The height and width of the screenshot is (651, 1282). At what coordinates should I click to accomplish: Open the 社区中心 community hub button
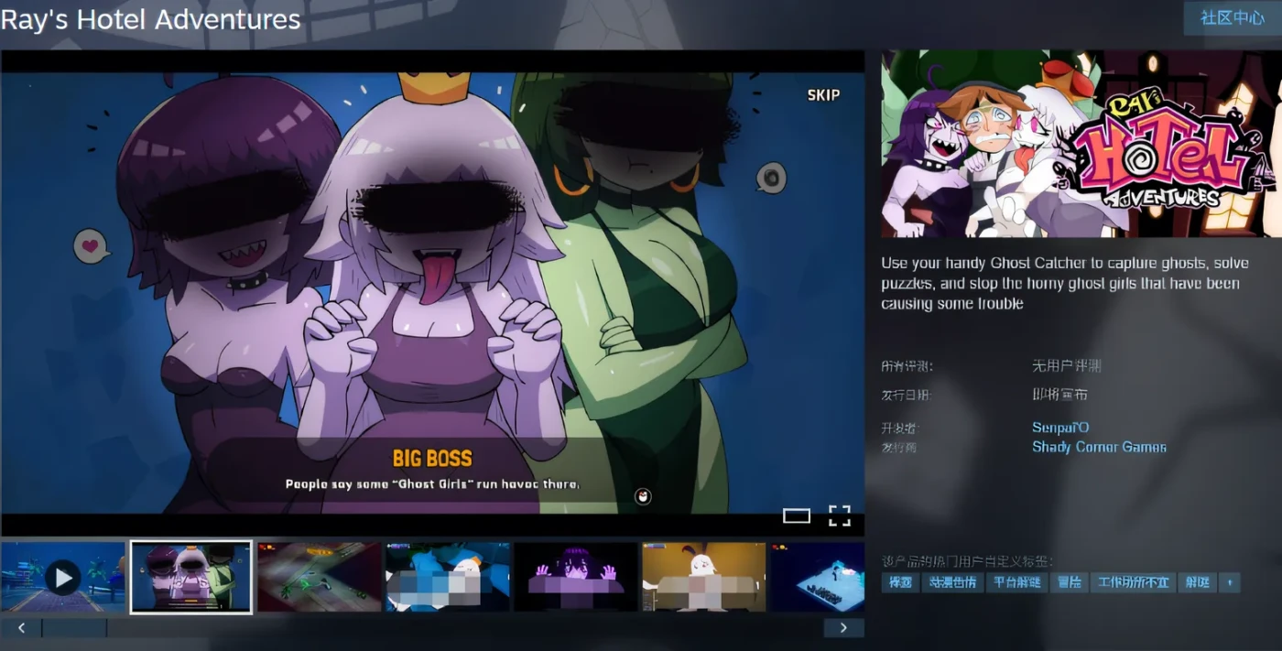tap(1232, 18)
